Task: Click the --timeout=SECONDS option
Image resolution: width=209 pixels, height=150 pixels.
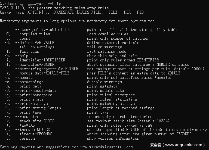Action: (33, 134)
